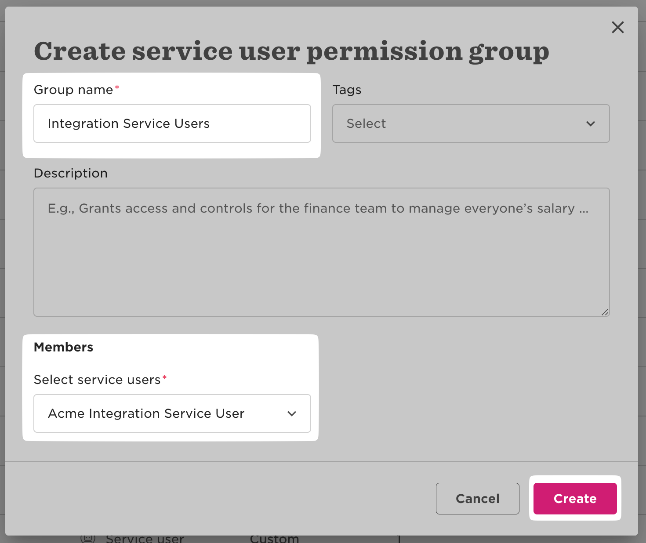Image resolution: width=646 pixels, height=543 pixels.
Task: Click the Description box resize handle
Action: (x=605, y=312)
